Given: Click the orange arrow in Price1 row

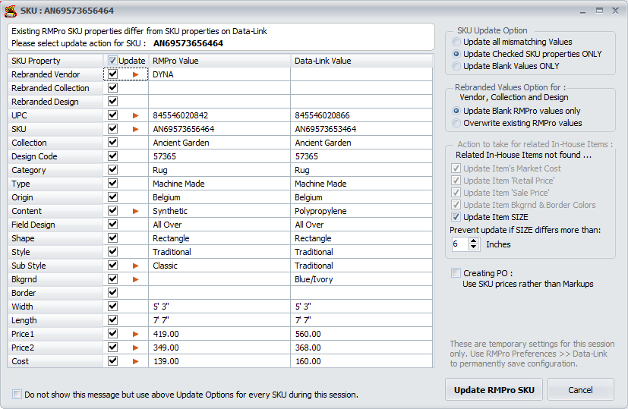Looking at the screenshot, I should [x=135, y=334].
